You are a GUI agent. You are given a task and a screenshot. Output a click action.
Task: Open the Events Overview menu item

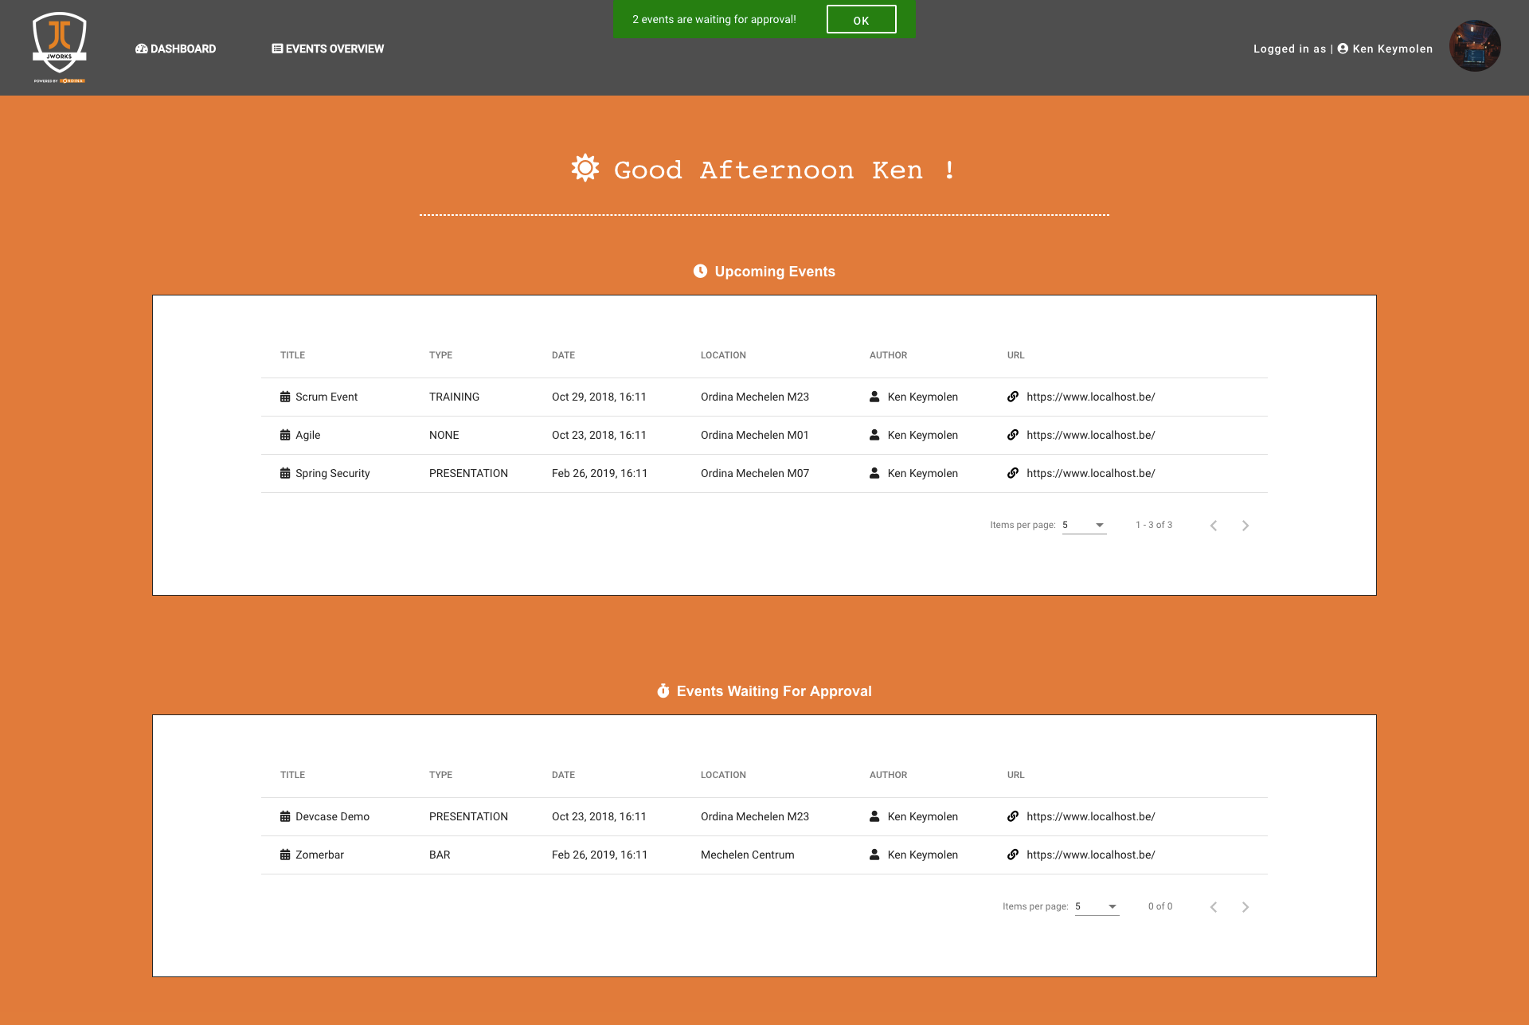coord(327,49)
